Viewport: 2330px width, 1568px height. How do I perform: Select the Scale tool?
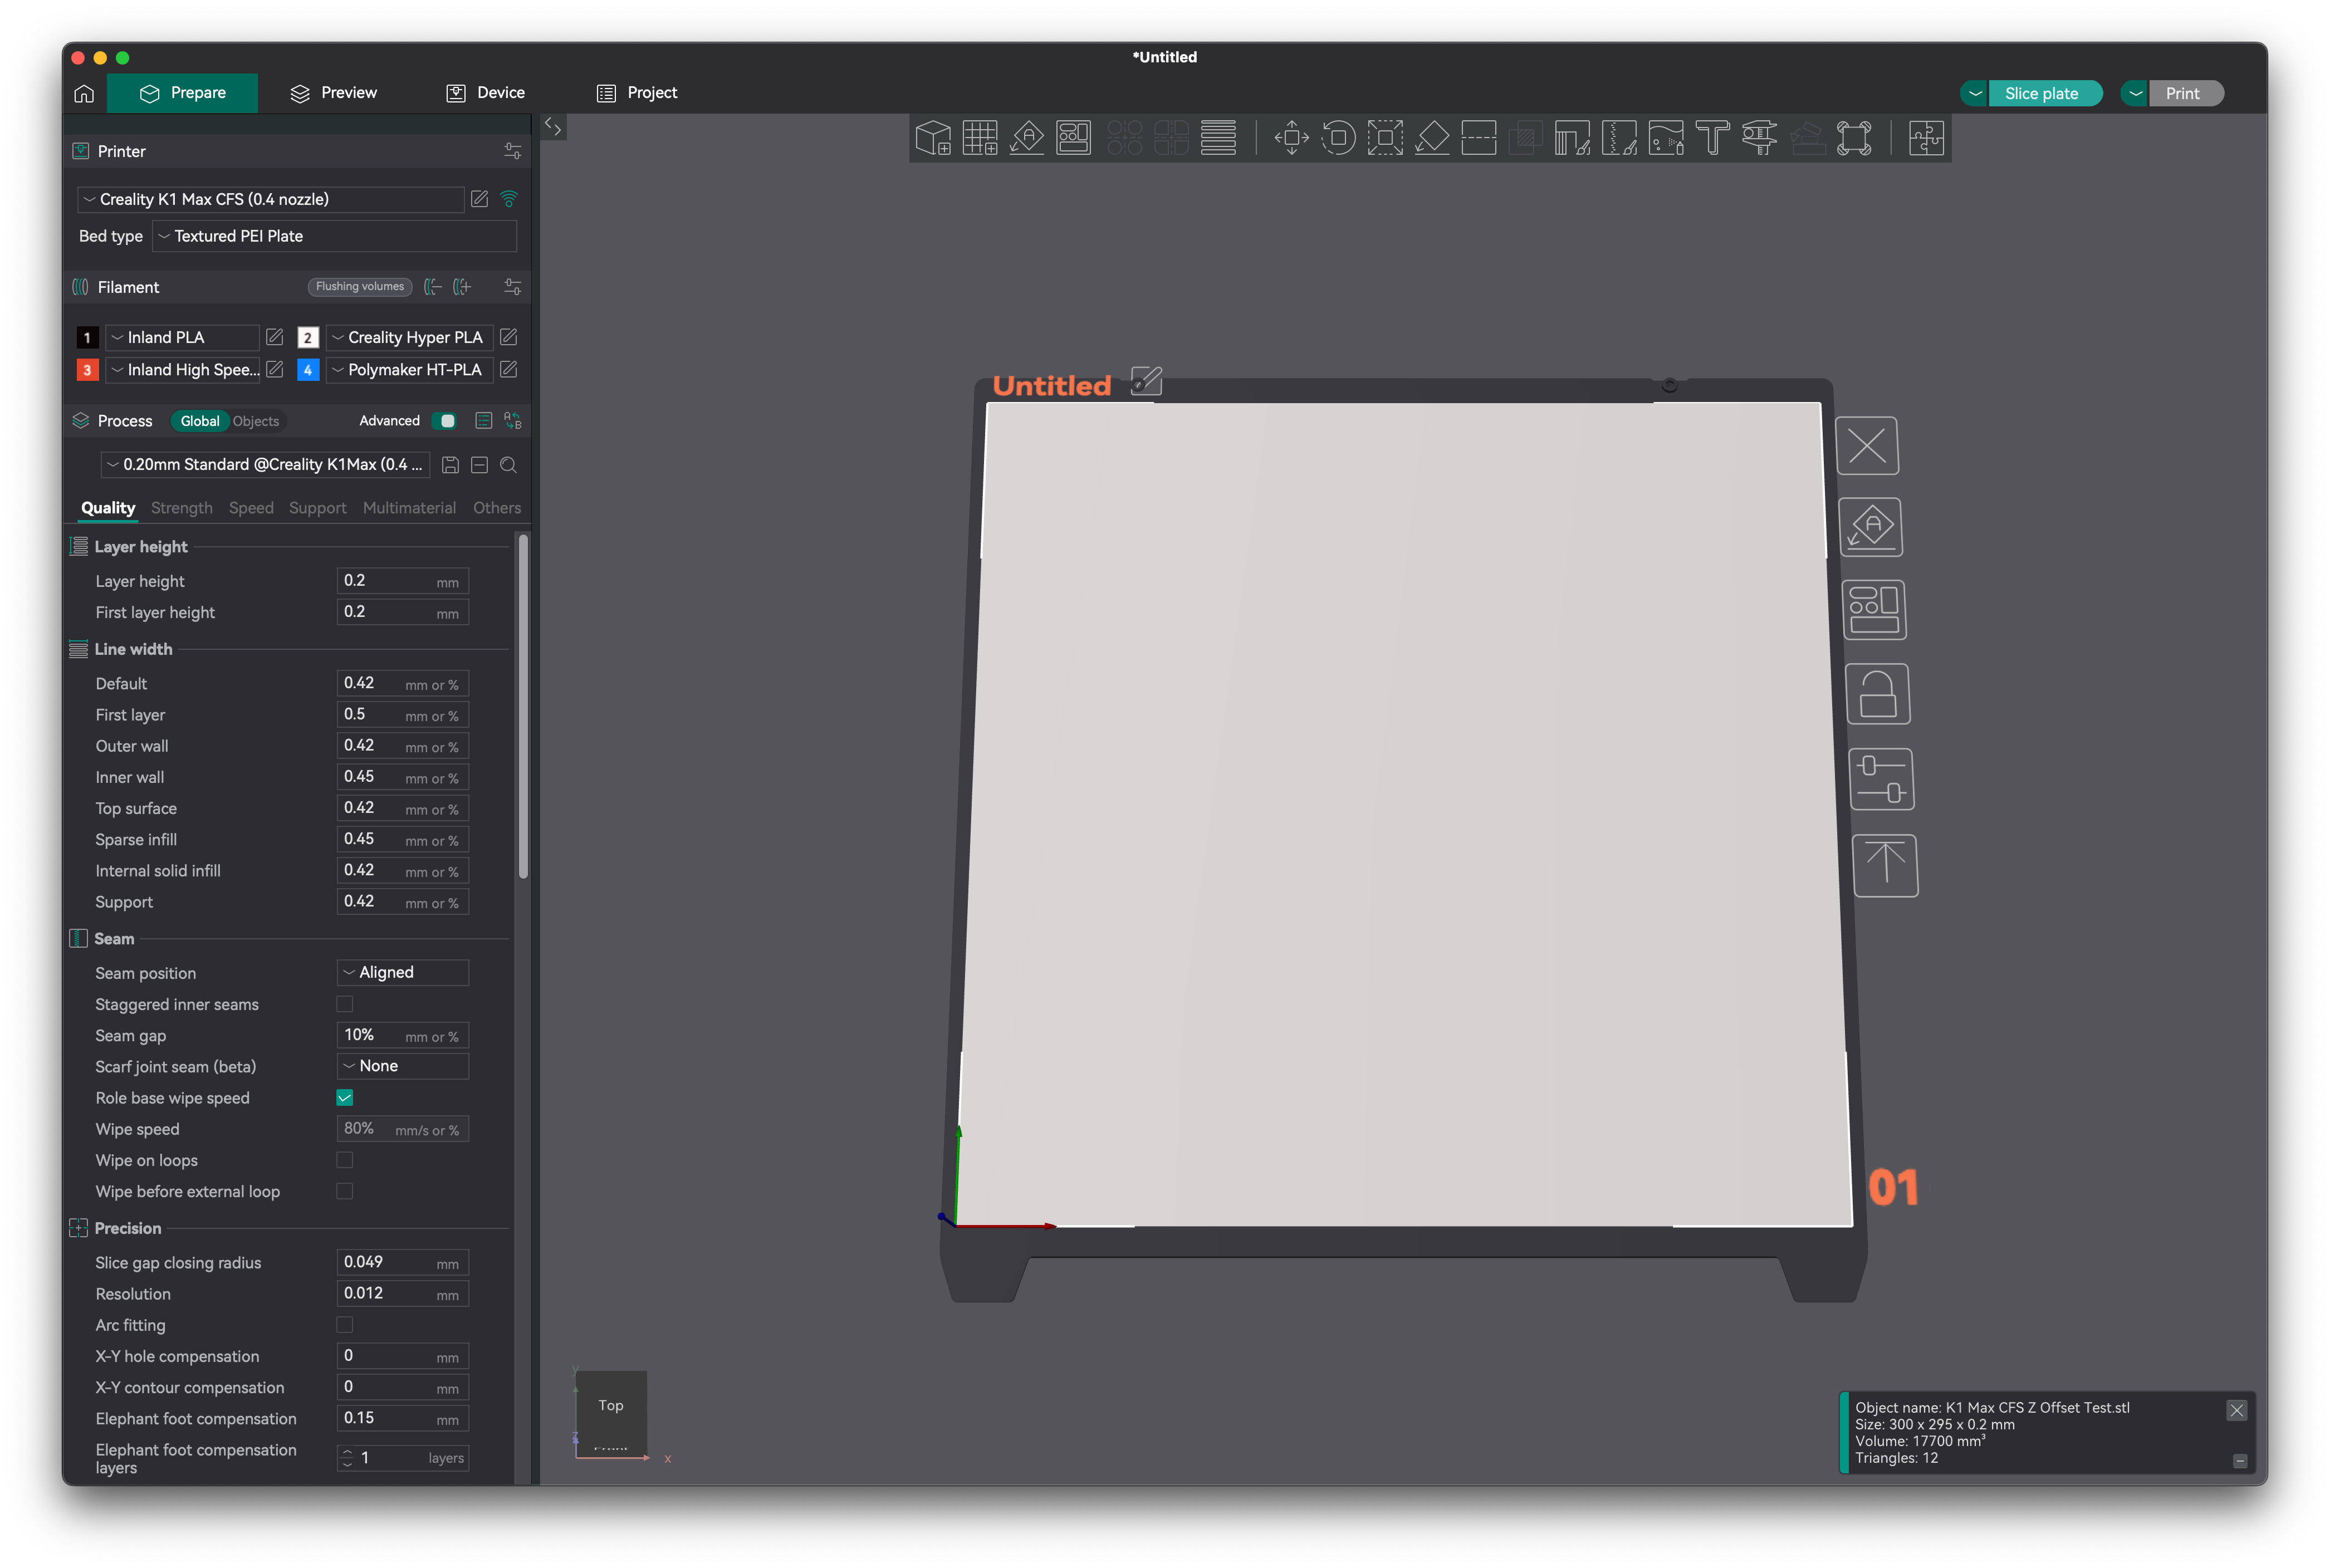[x=1385, y=138]
